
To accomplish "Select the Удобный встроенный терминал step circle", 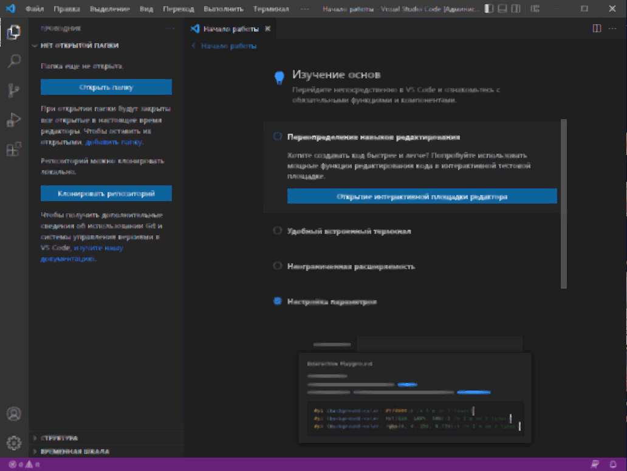I will coord(278,231).
